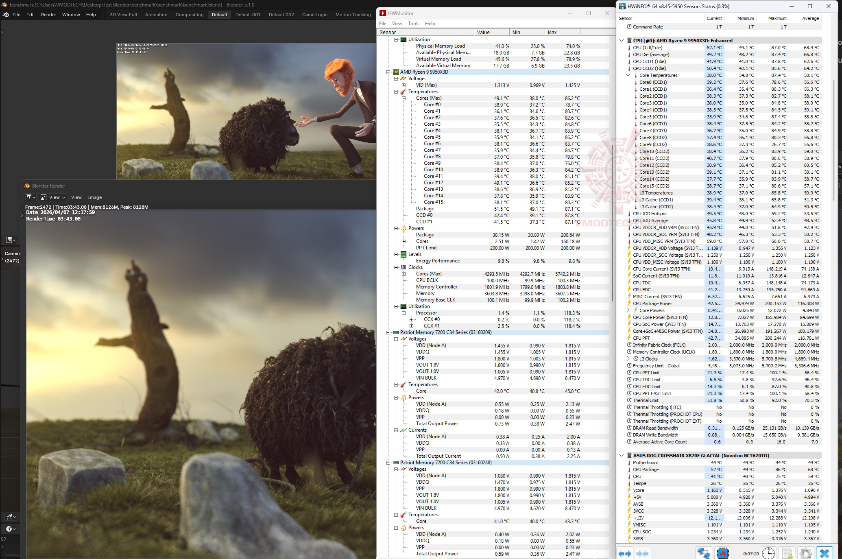Collapse the AMD Ryzen 9 9950X3D tree node

388,72
